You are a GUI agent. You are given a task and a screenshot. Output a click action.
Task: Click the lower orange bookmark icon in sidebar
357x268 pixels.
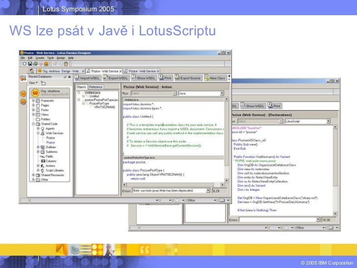point(23,102)
